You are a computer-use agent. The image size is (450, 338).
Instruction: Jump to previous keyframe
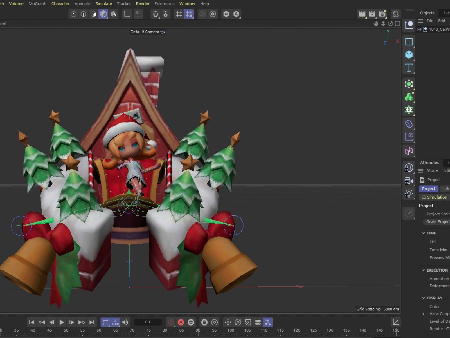(42, 322)
